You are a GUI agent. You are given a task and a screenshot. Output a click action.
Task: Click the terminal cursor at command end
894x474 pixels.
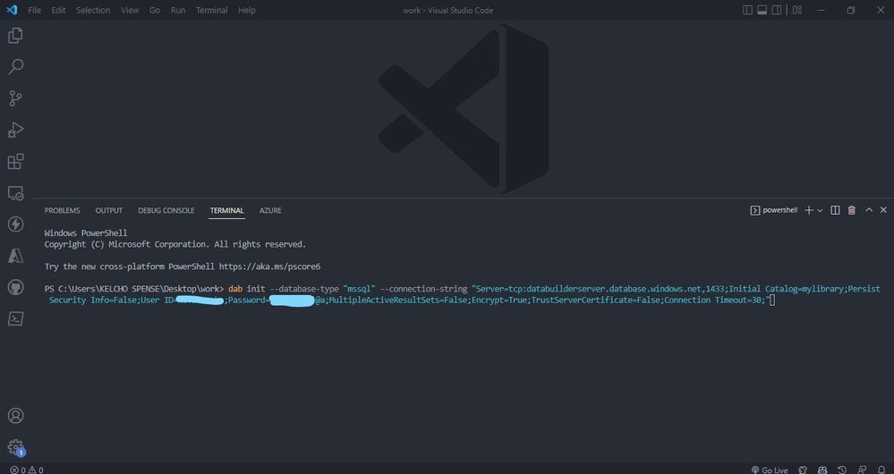772,300
